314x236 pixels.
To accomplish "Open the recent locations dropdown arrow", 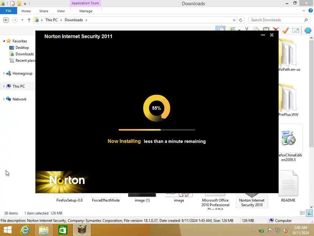I will [22, 20].
